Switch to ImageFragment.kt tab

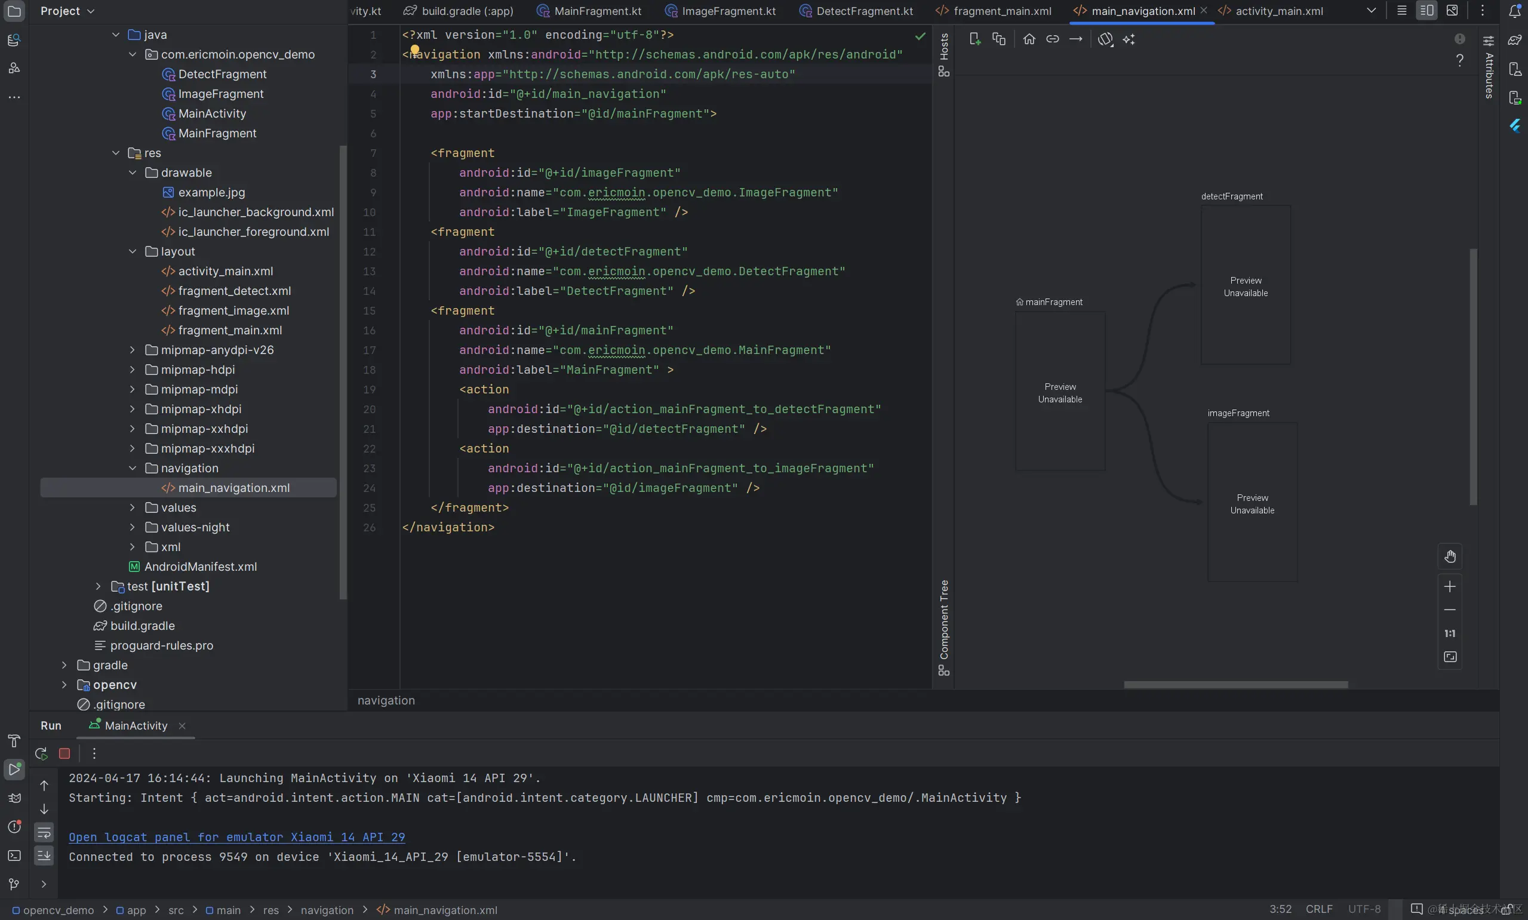720,11
